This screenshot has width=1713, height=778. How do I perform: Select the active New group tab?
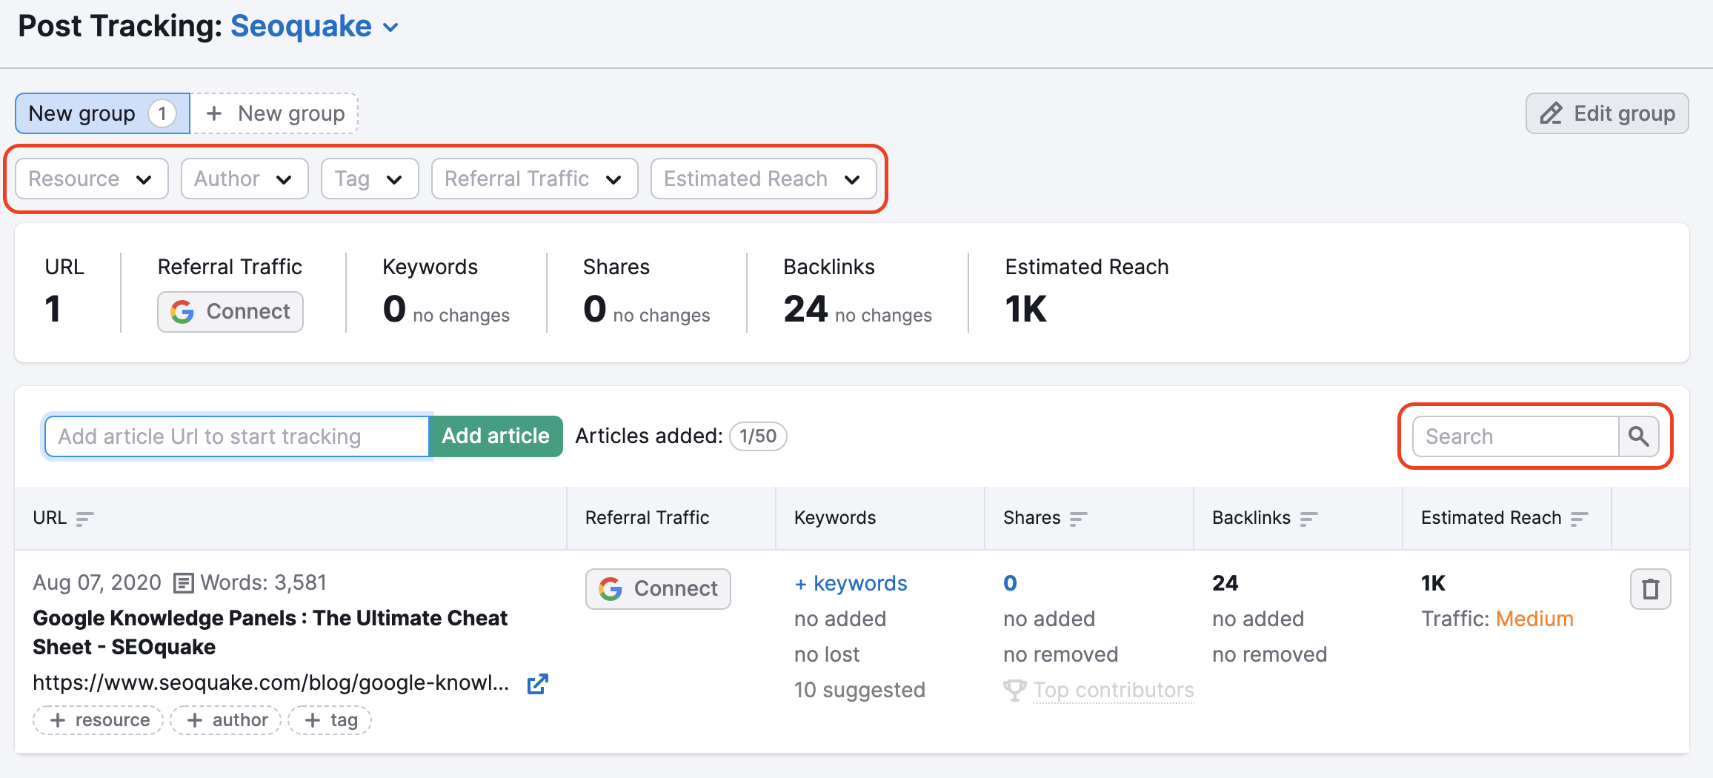[102, 113]
